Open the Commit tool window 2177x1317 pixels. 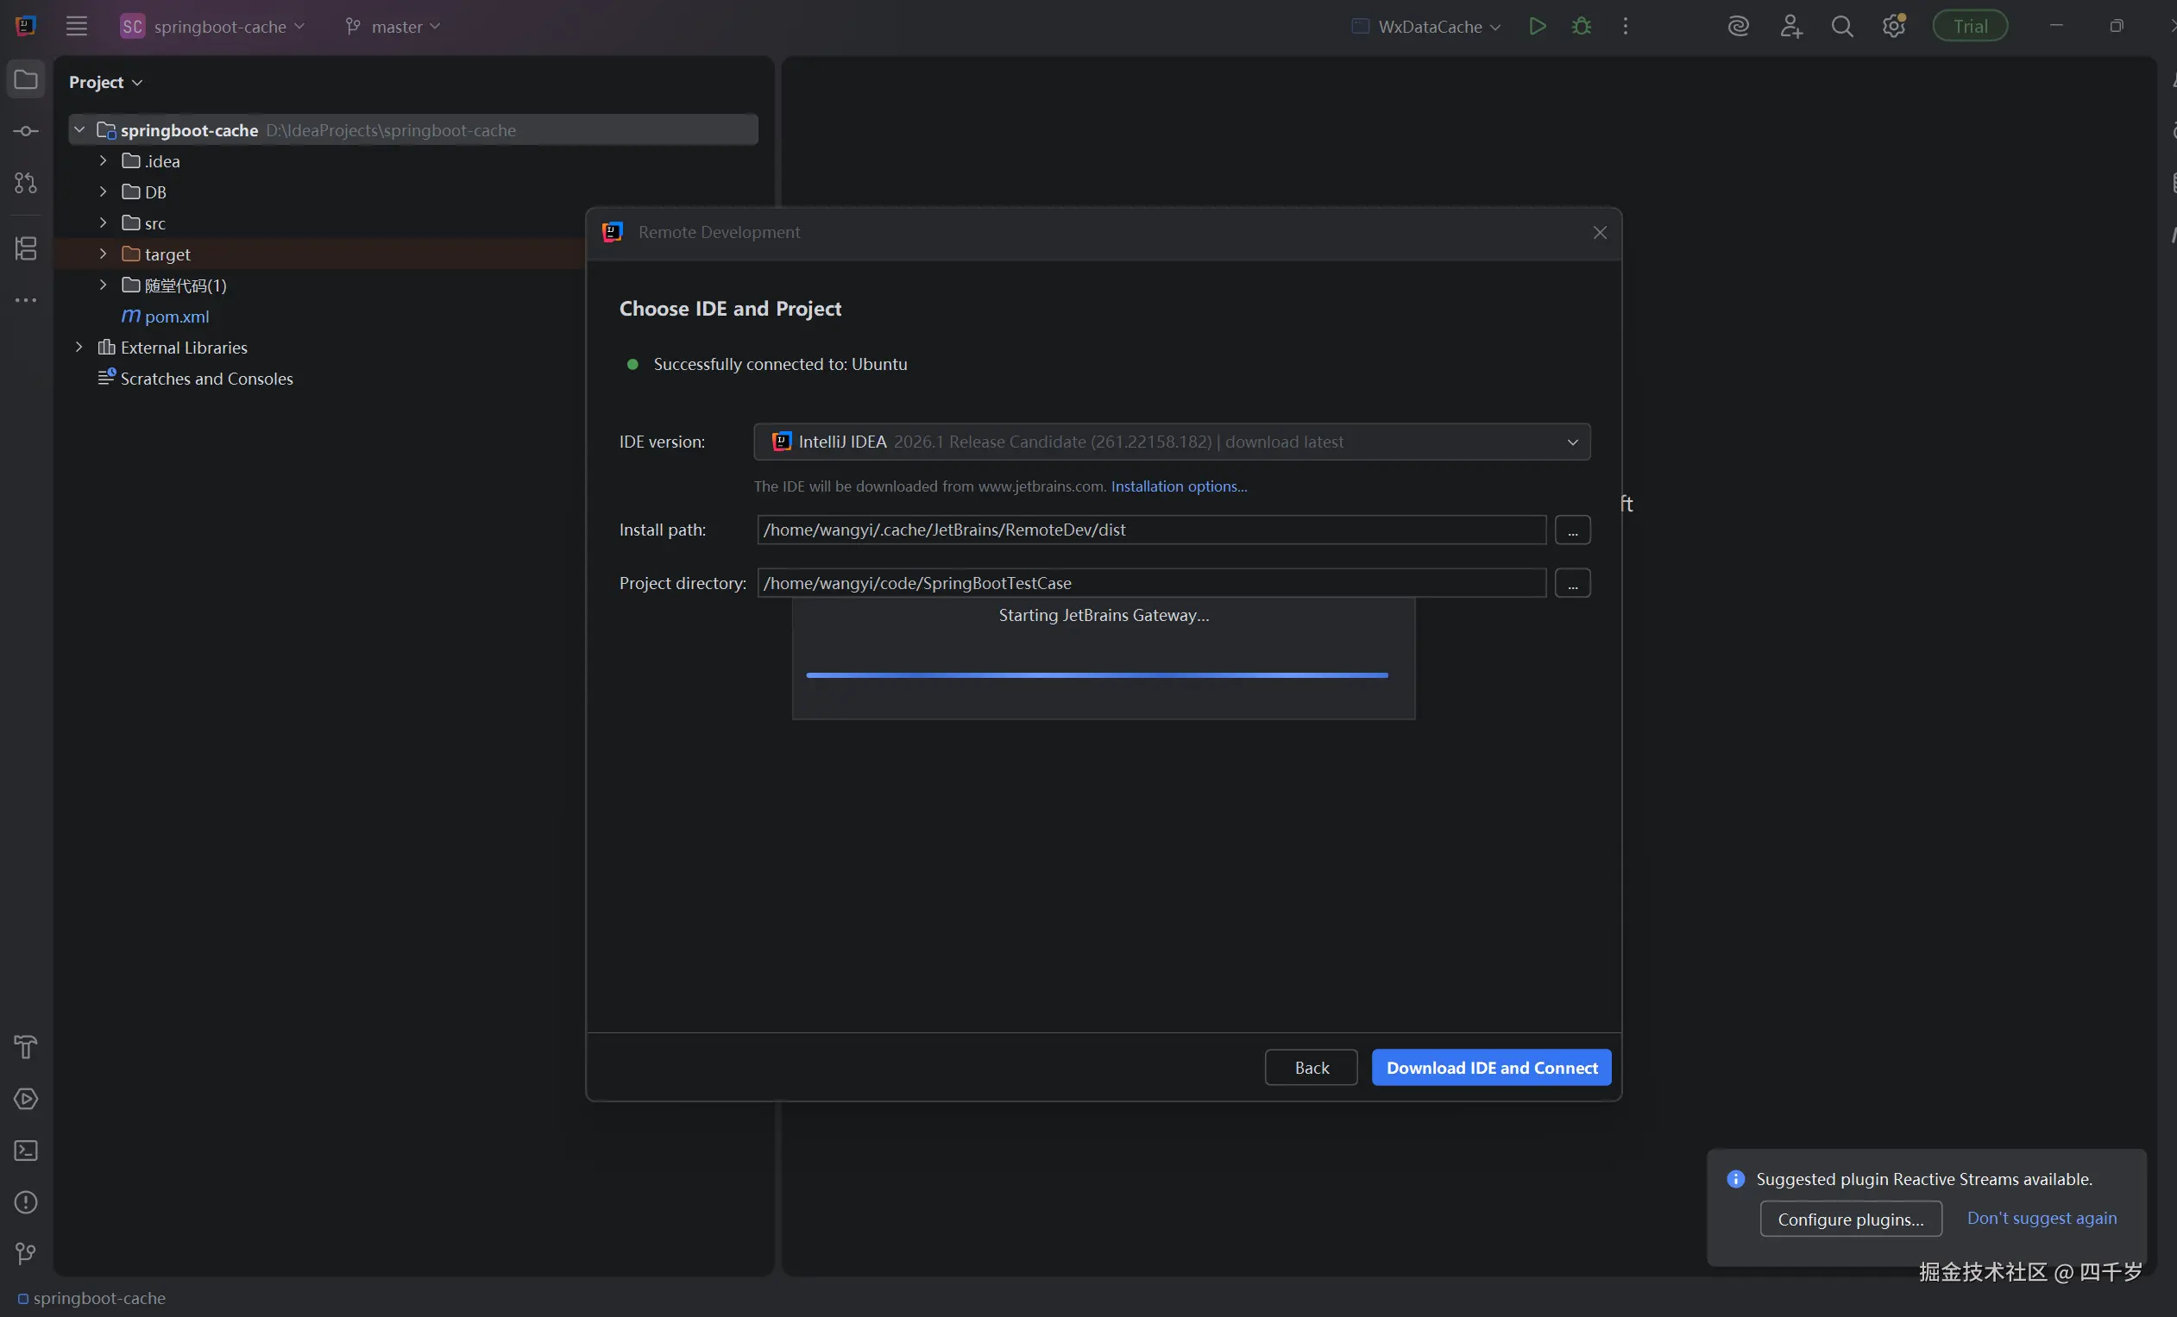(x=26, y=132)
